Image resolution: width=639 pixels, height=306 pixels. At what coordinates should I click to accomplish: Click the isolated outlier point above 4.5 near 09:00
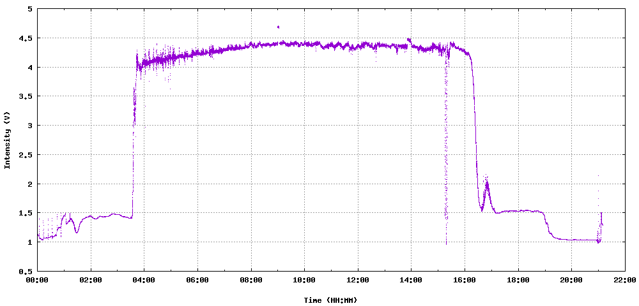click(278, 27)
